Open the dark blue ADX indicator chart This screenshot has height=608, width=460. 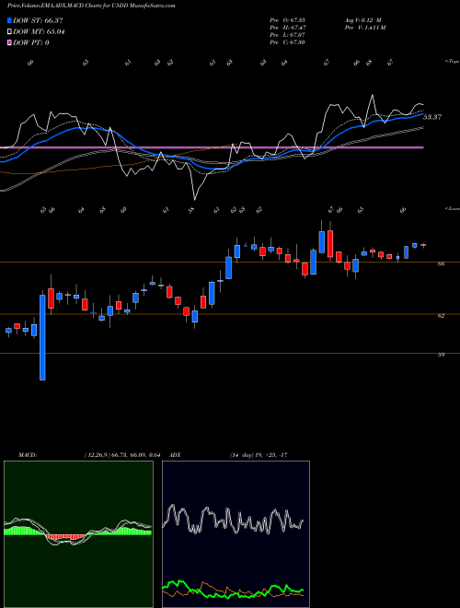[236, 534]
